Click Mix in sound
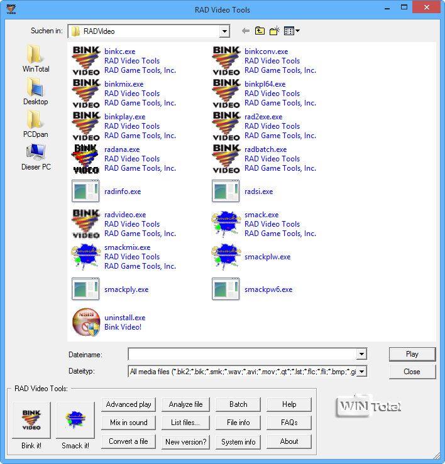The width and height of the screenshot is (445, 464). 129,423
